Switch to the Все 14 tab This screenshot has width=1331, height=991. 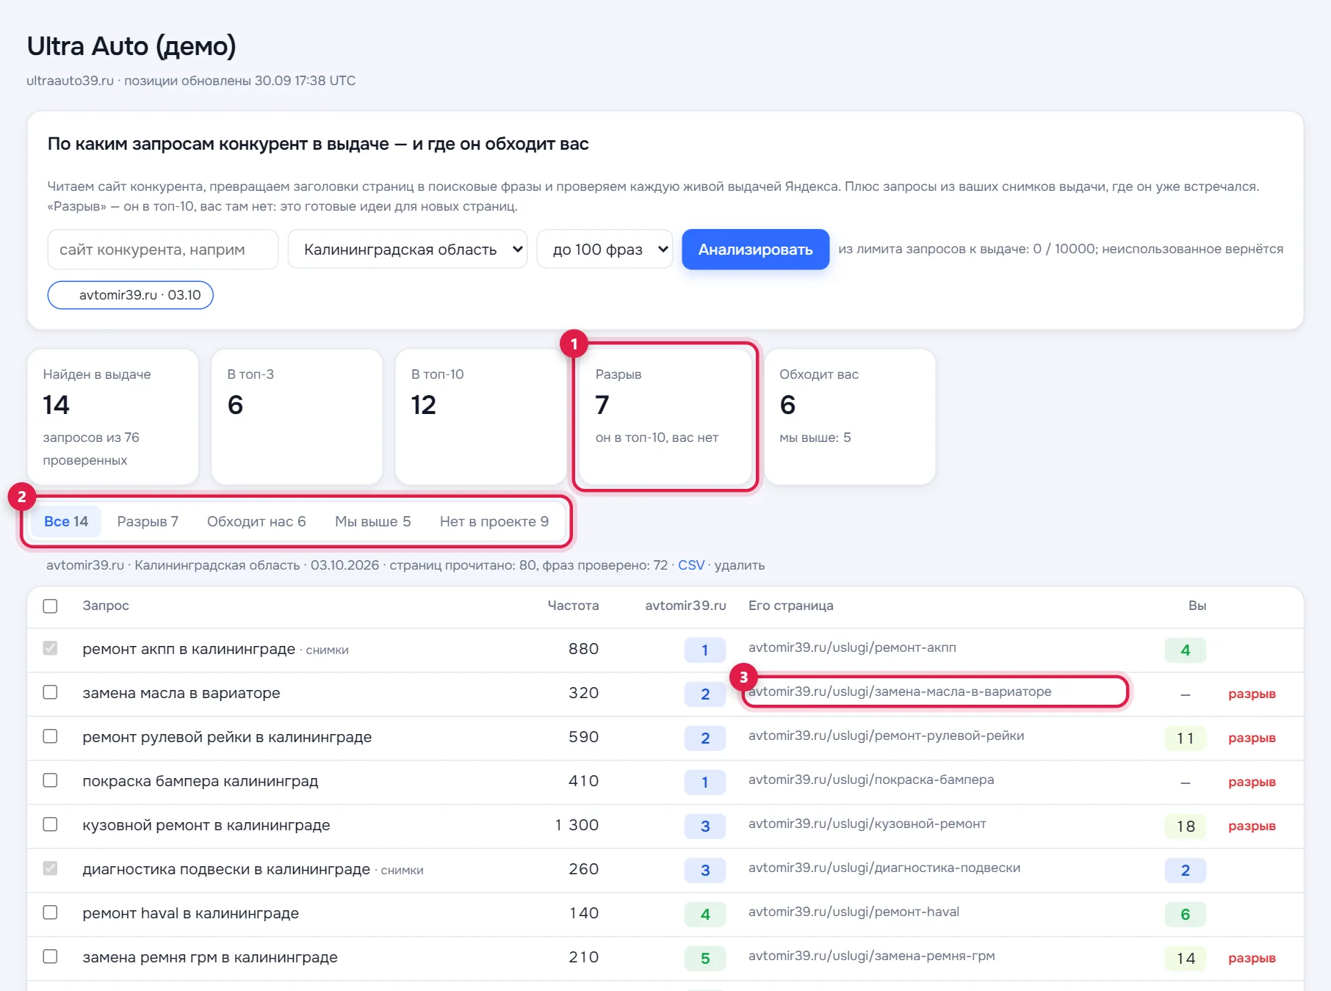(x=66, y=521)
